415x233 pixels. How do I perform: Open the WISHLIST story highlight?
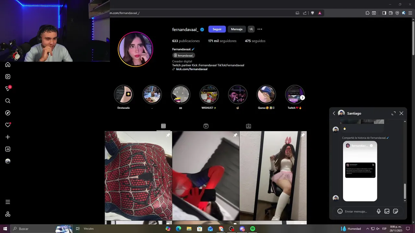tap(209, 94)
